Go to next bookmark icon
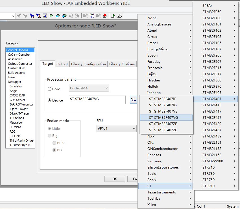This screenshot has height=209, width=240. click(x=64, y=16)
